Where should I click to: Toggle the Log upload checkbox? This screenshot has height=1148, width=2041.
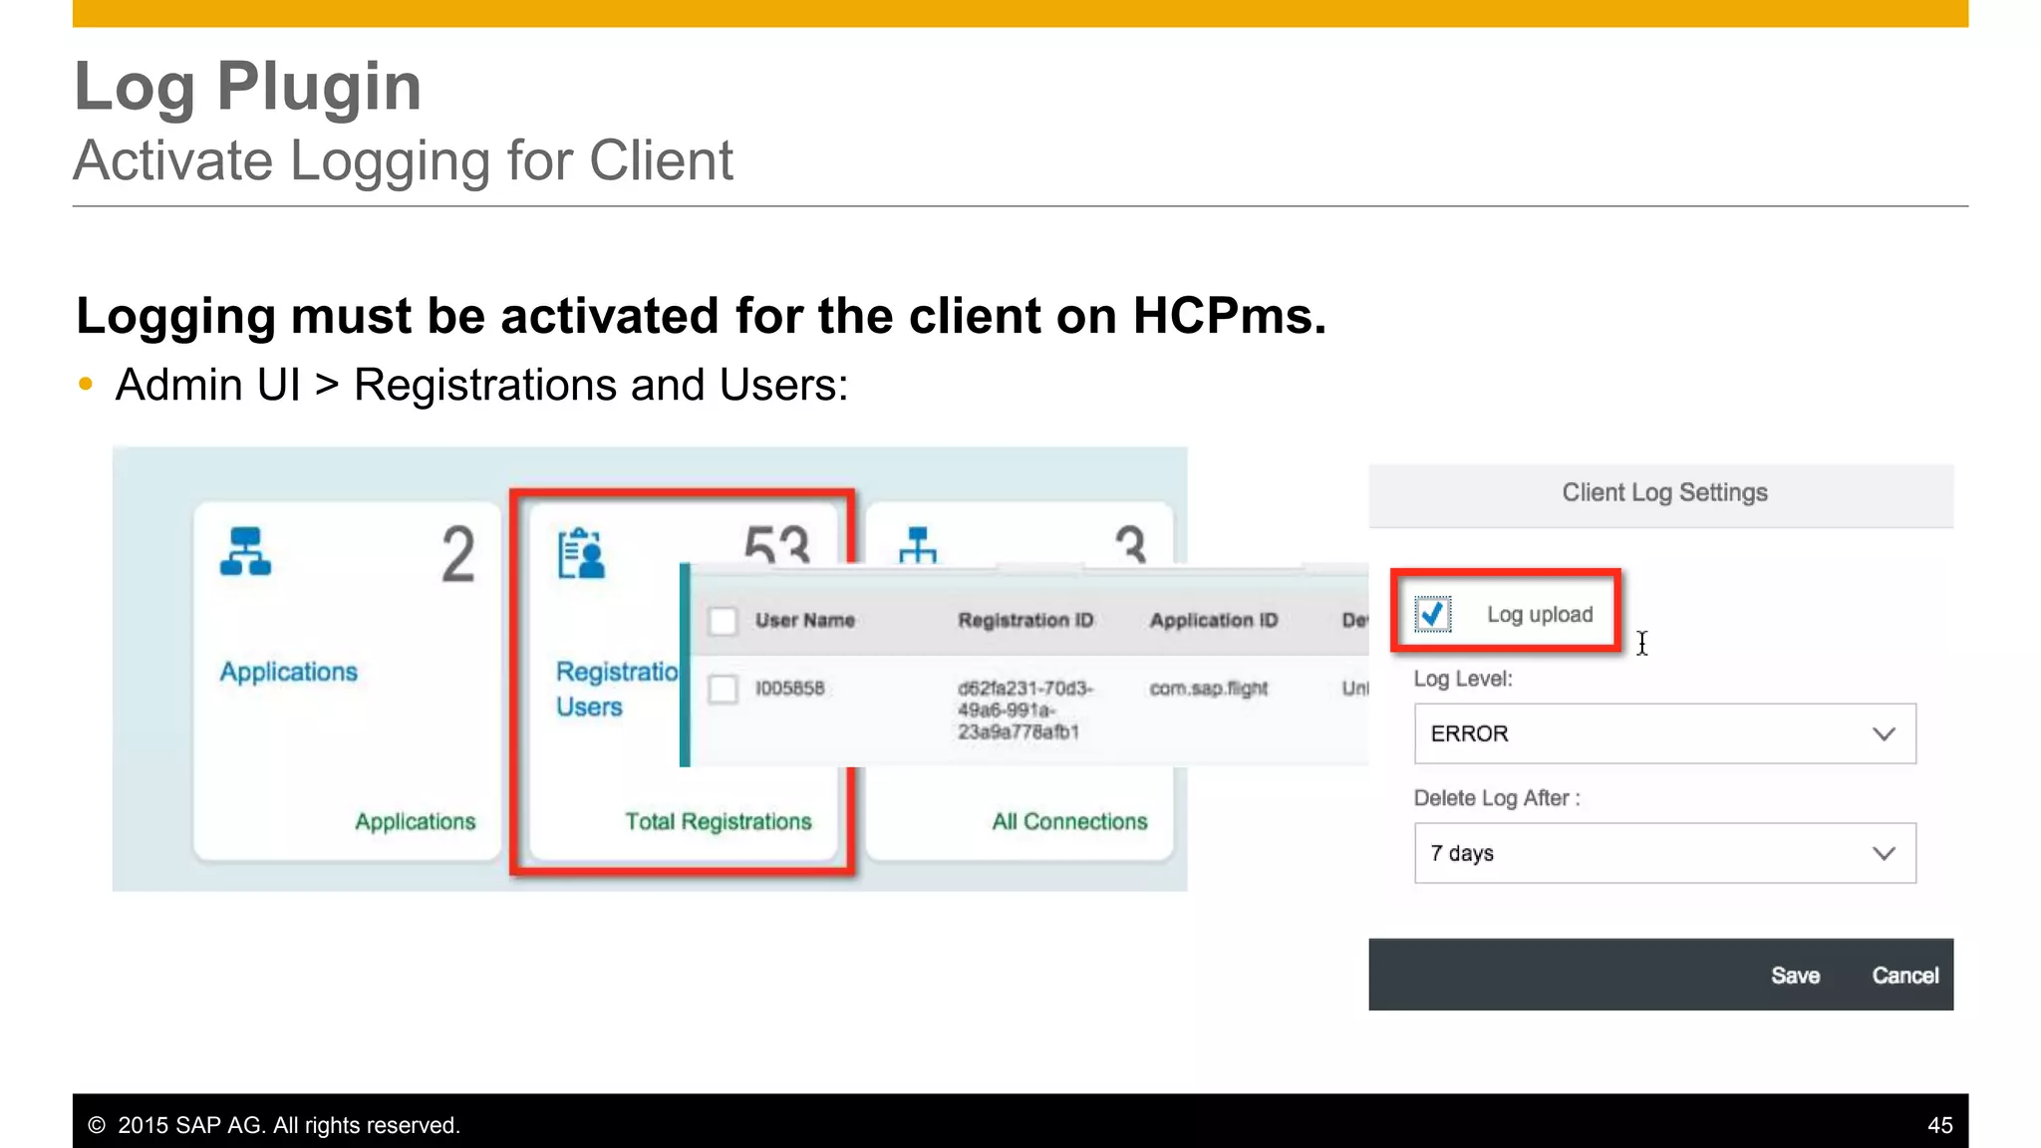point(1432,614)
